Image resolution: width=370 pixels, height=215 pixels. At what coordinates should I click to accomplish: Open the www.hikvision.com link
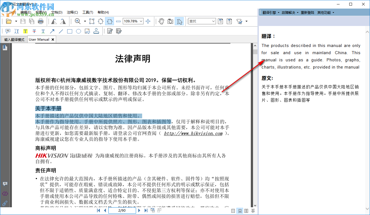[193, 133]
